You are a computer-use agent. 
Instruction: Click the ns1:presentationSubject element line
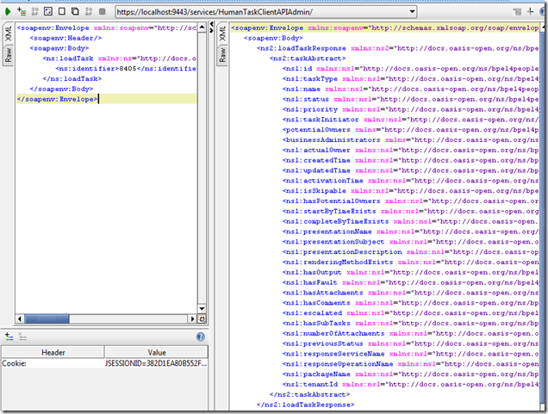pos(410,242)
